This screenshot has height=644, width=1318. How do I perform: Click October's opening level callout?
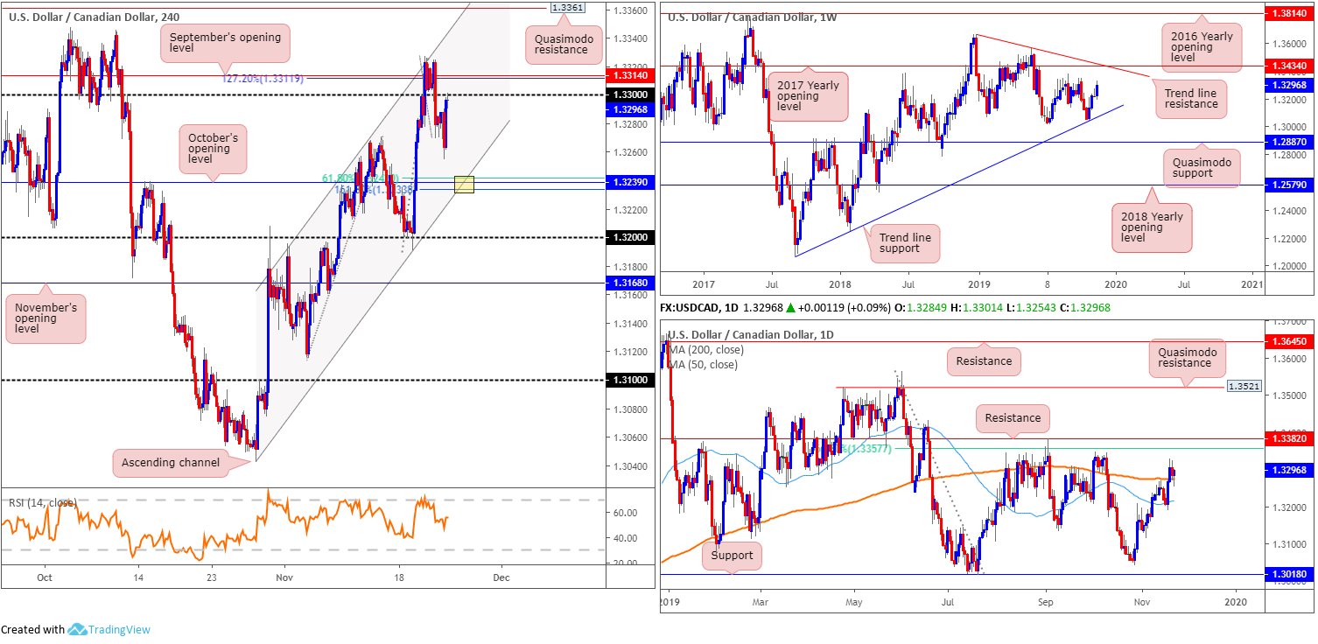[x=212, y=149]
